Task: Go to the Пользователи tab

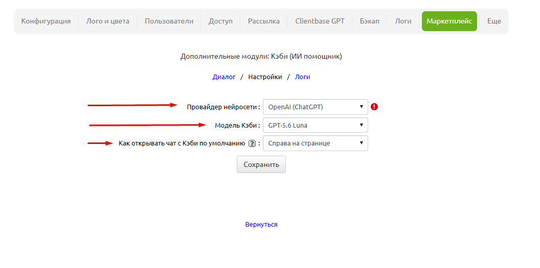Action: [x=169, y=21]
